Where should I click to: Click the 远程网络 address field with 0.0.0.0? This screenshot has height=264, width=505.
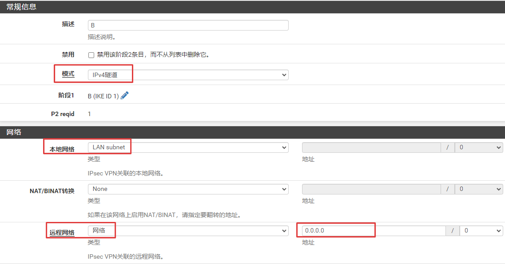click(373, 231)
